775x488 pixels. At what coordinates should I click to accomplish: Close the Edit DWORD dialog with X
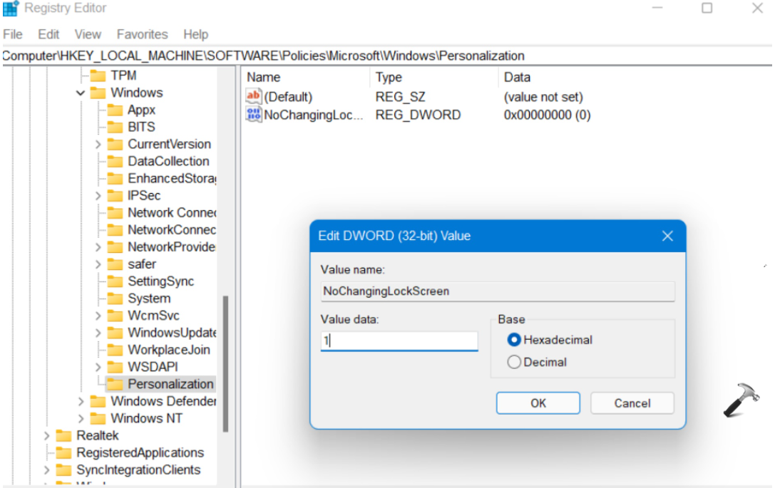[667, 236]
